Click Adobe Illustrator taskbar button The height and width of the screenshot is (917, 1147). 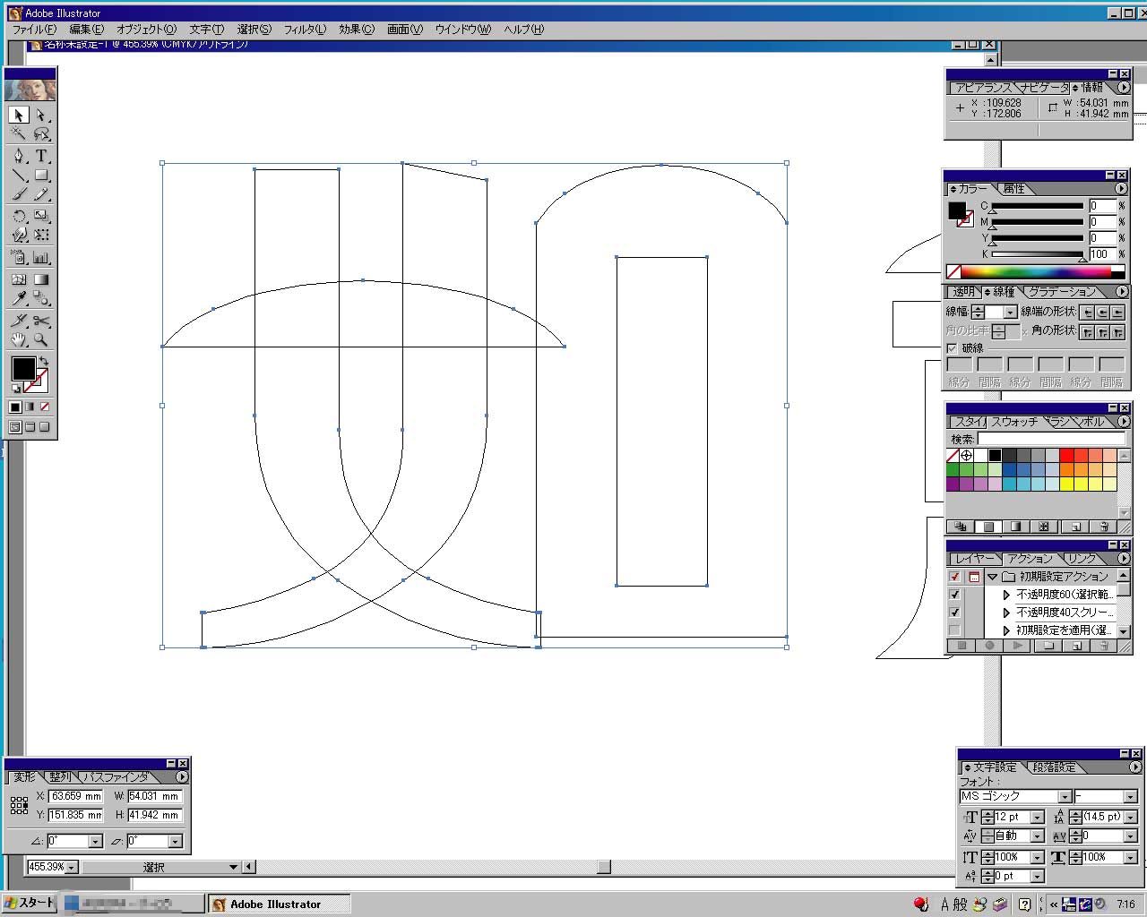pos(278,904)
